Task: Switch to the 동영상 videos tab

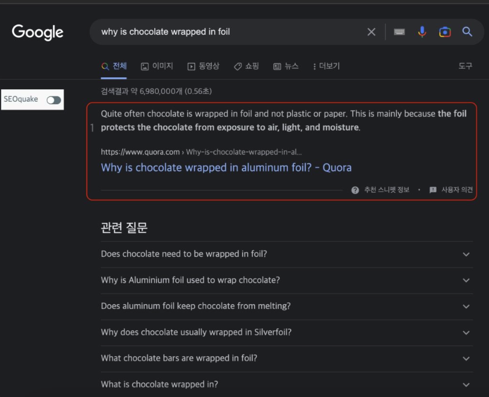Action: (203, 66)
